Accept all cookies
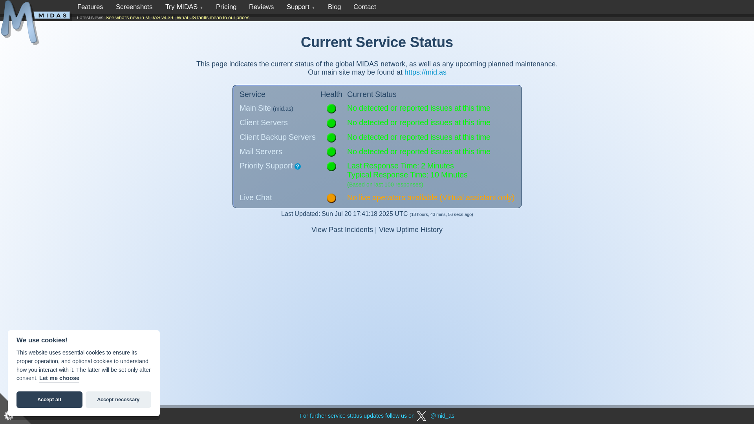The image size is (754, 424). click(49, 400)
